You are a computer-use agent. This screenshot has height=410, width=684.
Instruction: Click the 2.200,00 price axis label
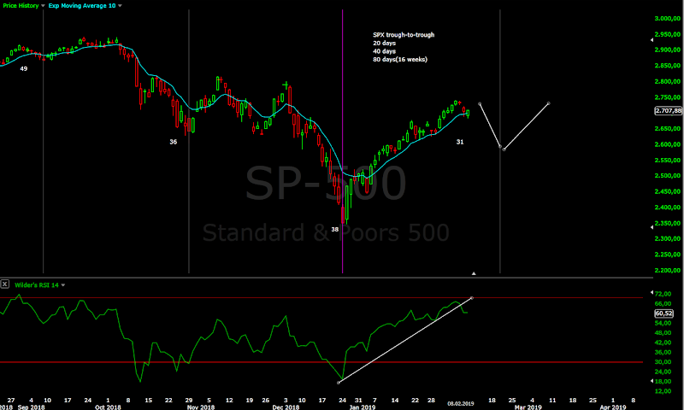click(668, 270)
